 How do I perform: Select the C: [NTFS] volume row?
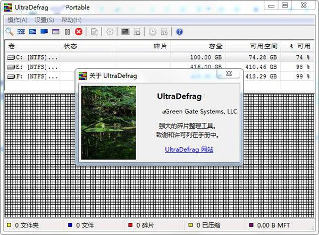[x=159, y=57]
